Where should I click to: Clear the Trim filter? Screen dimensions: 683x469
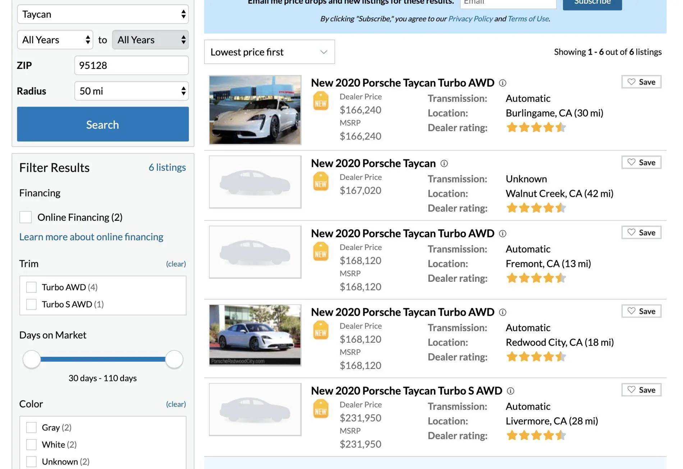coord(176,264)
